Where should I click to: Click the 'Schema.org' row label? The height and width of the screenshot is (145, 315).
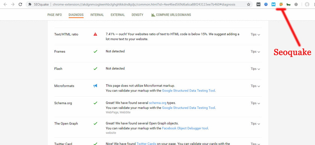tap(63, 103)
